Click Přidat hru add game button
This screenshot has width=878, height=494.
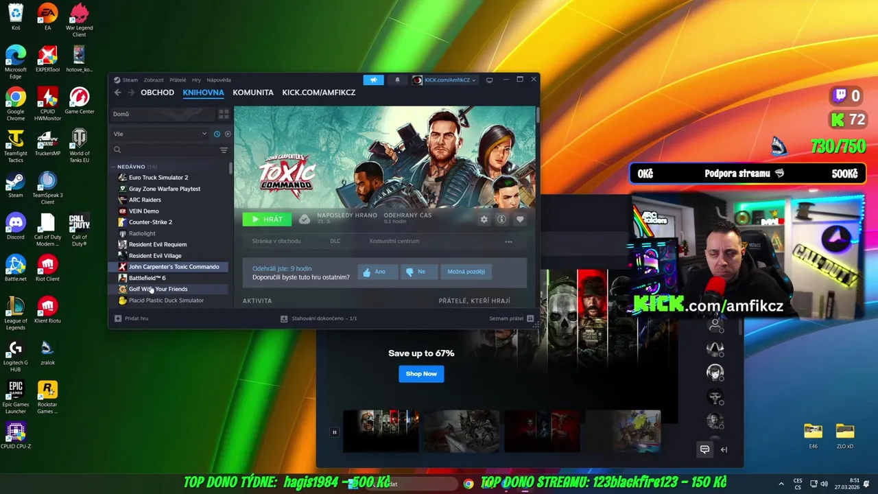tap(132, 318)
